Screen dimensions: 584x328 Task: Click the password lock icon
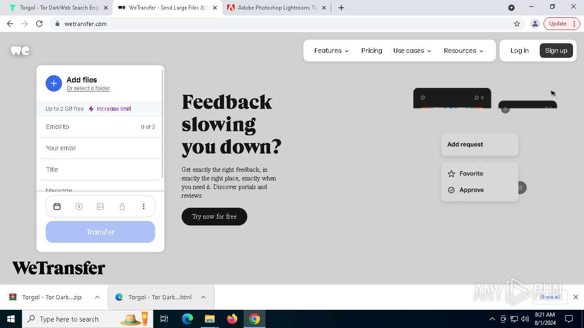coord(122,207)
